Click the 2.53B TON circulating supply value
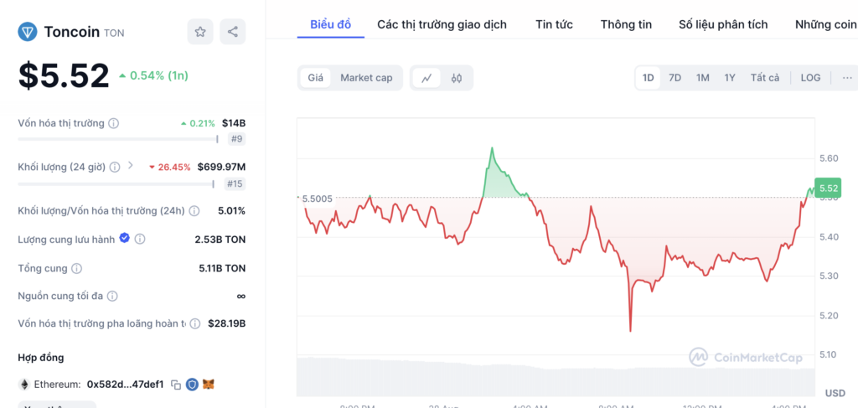This screenshot has width=858, height=408. [x=220, y=240]
